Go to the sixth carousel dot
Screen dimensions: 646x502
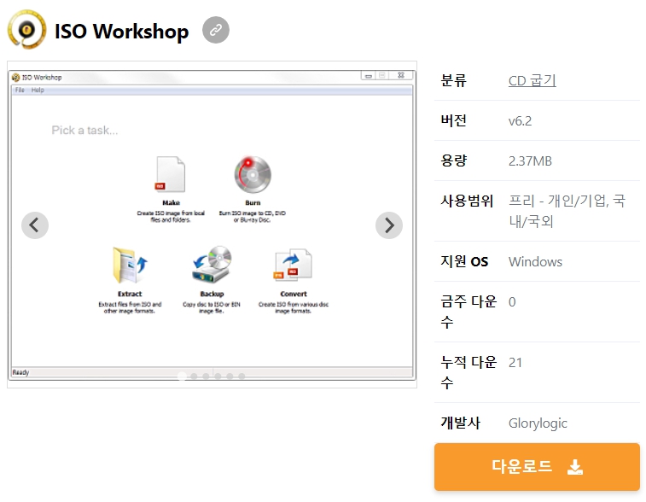tap(242, 376)
